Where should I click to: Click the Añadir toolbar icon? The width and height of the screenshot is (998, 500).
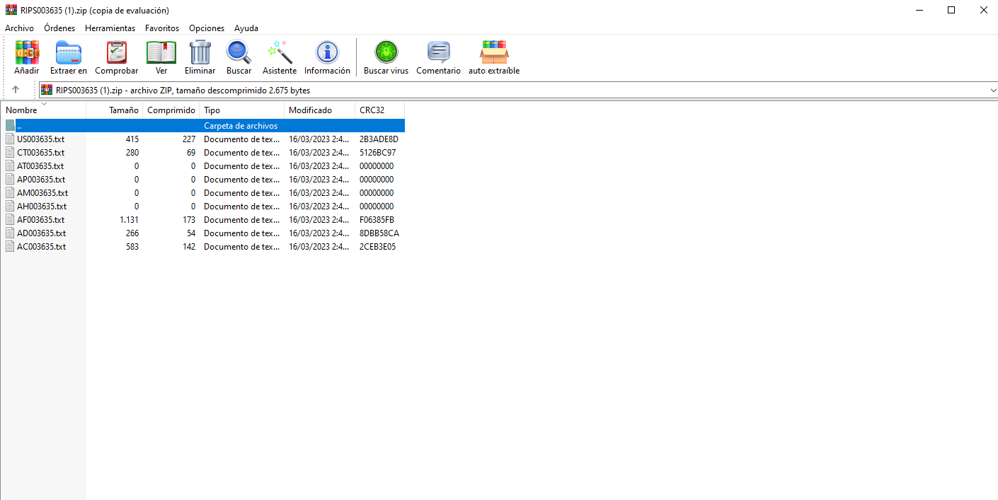point(27,57)
